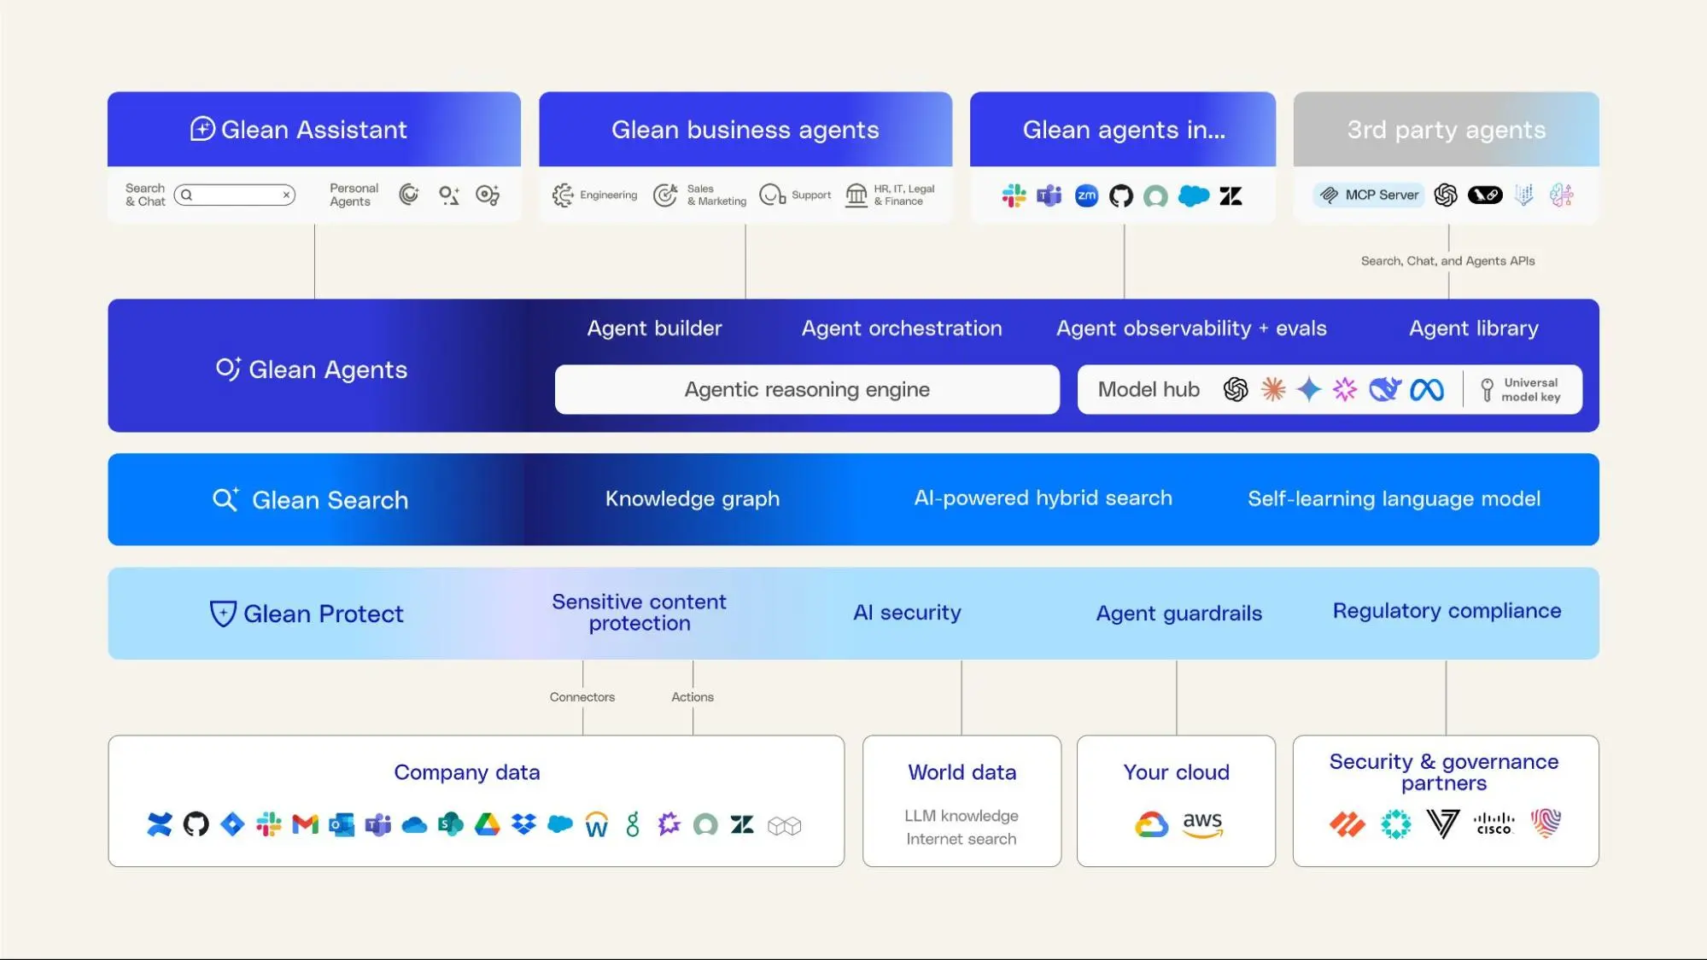Click the GitHub icon under Glean agents
The height and width of the screenshot is (960, 1707).
pyautogui.click(x=1122, y=195)
